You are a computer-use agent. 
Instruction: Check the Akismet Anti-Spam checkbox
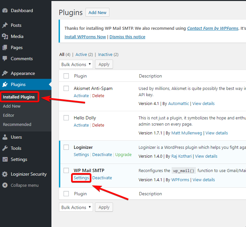[66, 88]
